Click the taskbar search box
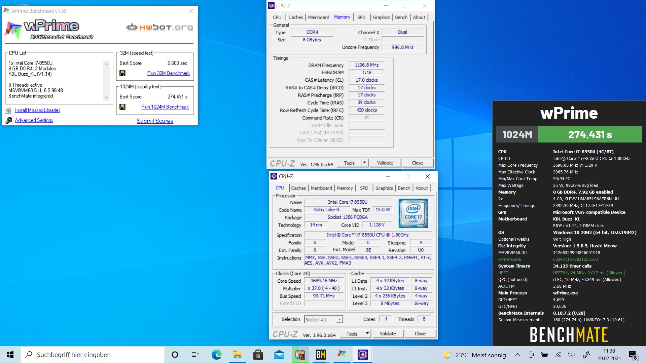This screenshot has height=363, width=646. pyautogui.click(x=93, y=355)
